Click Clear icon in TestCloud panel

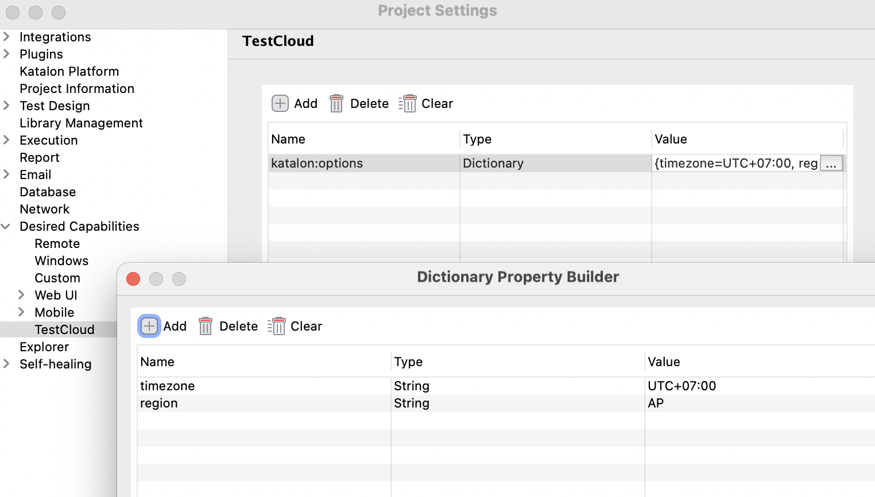407,103
